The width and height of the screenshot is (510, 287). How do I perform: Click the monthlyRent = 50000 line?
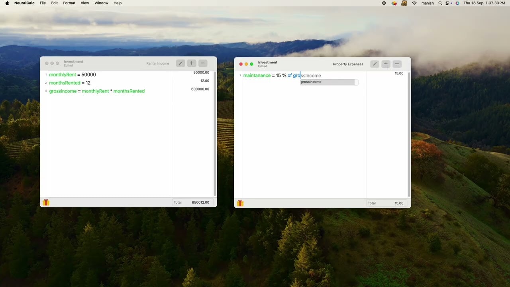pyautogui.click(x=73, y=75)
